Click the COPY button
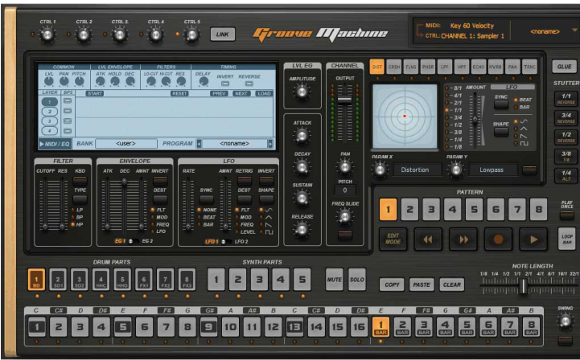 (x=392, y=284)
